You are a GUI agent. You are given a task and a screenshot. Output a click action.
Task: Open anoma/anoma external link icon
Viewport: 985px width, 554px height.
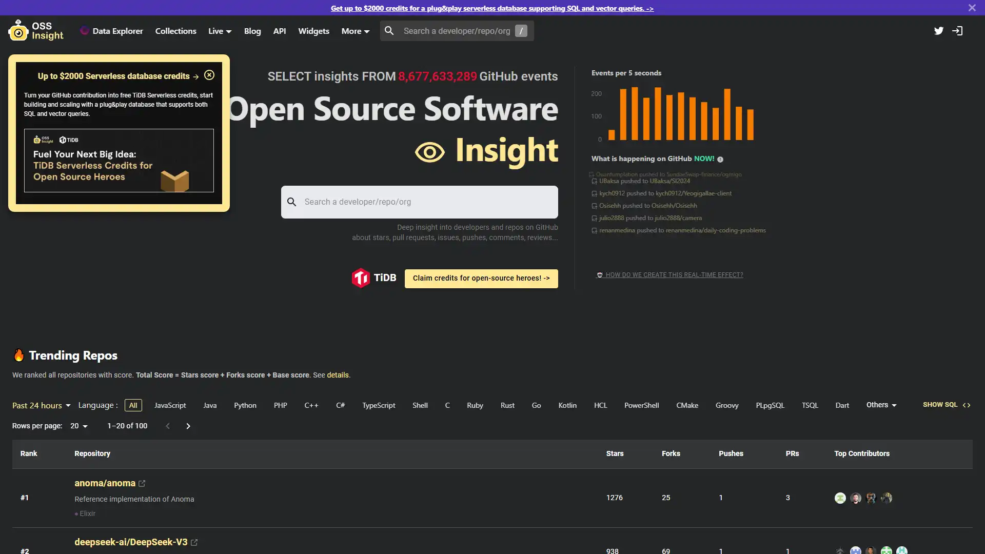142,484
